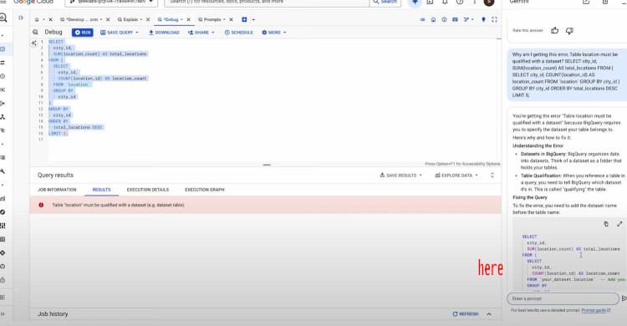Click the red error icon in results
This screenshot has width=627, height=326.
pos(41,205)
